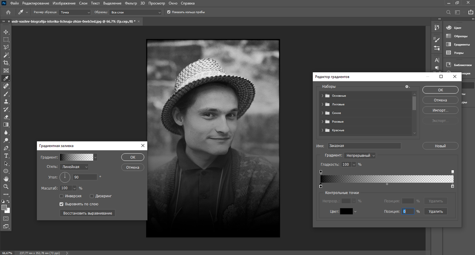Click the Импорт... button in gradient editor
475x255 pixels.
tap(440, 110)
